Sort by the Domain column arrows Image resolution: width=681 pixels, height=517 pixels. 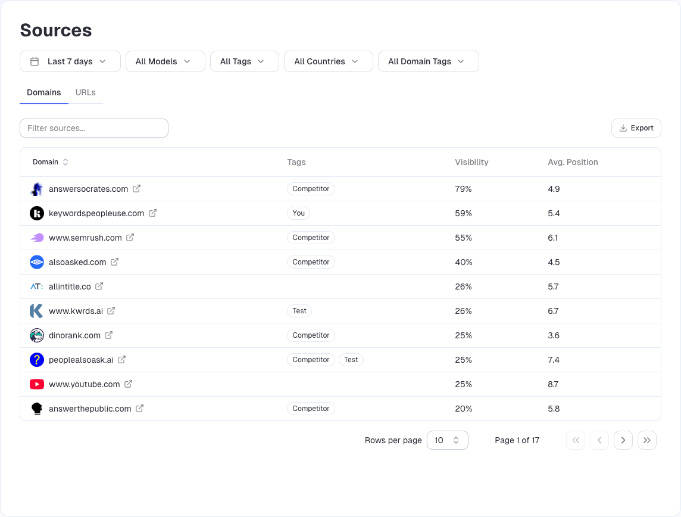click(65, 162)
